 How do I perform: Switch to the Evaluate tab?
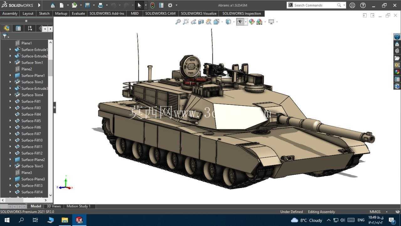pyautogui.click(x=78, y=13)
